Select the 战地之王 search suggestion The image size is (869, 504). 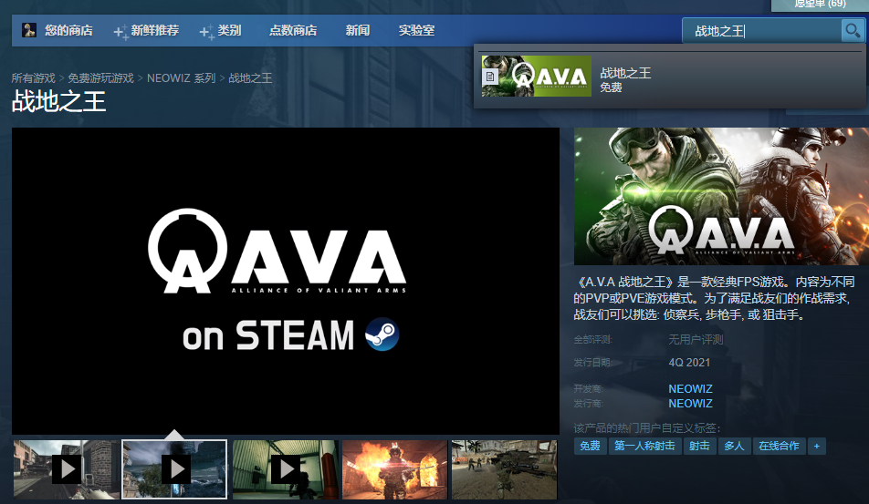point(671,77)
